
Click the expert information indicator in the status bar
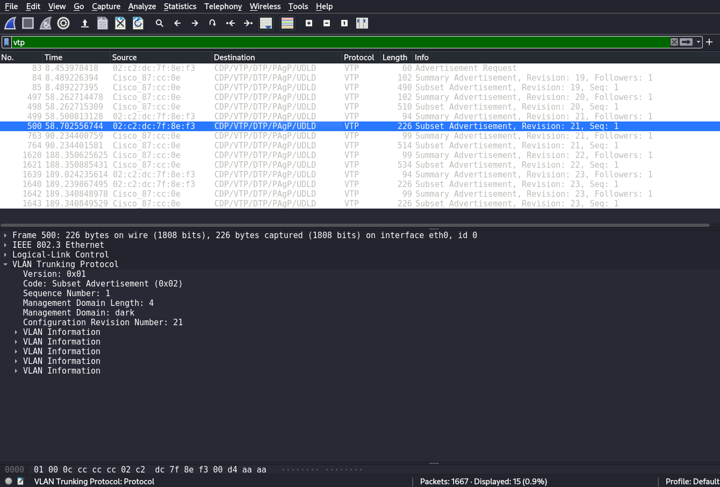tap(9, 481)
